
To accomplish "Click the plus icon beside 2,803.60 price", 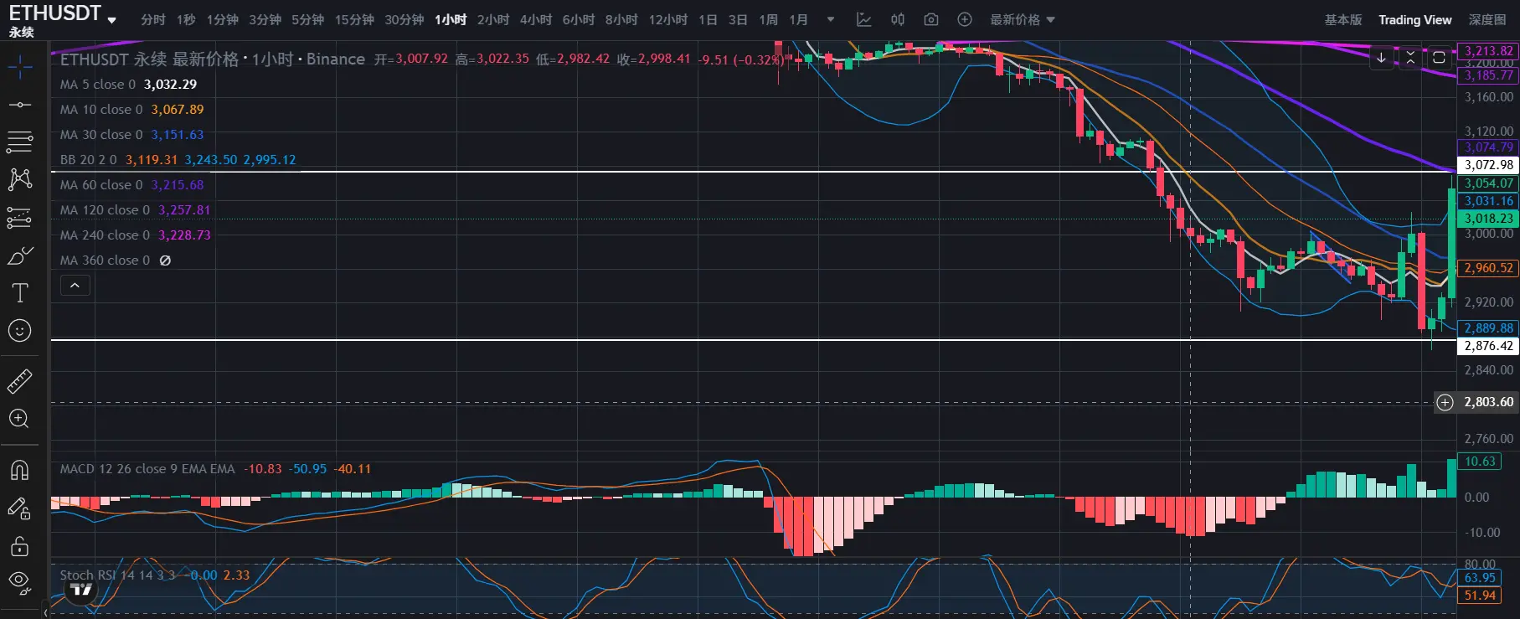I will (1445, 402).
